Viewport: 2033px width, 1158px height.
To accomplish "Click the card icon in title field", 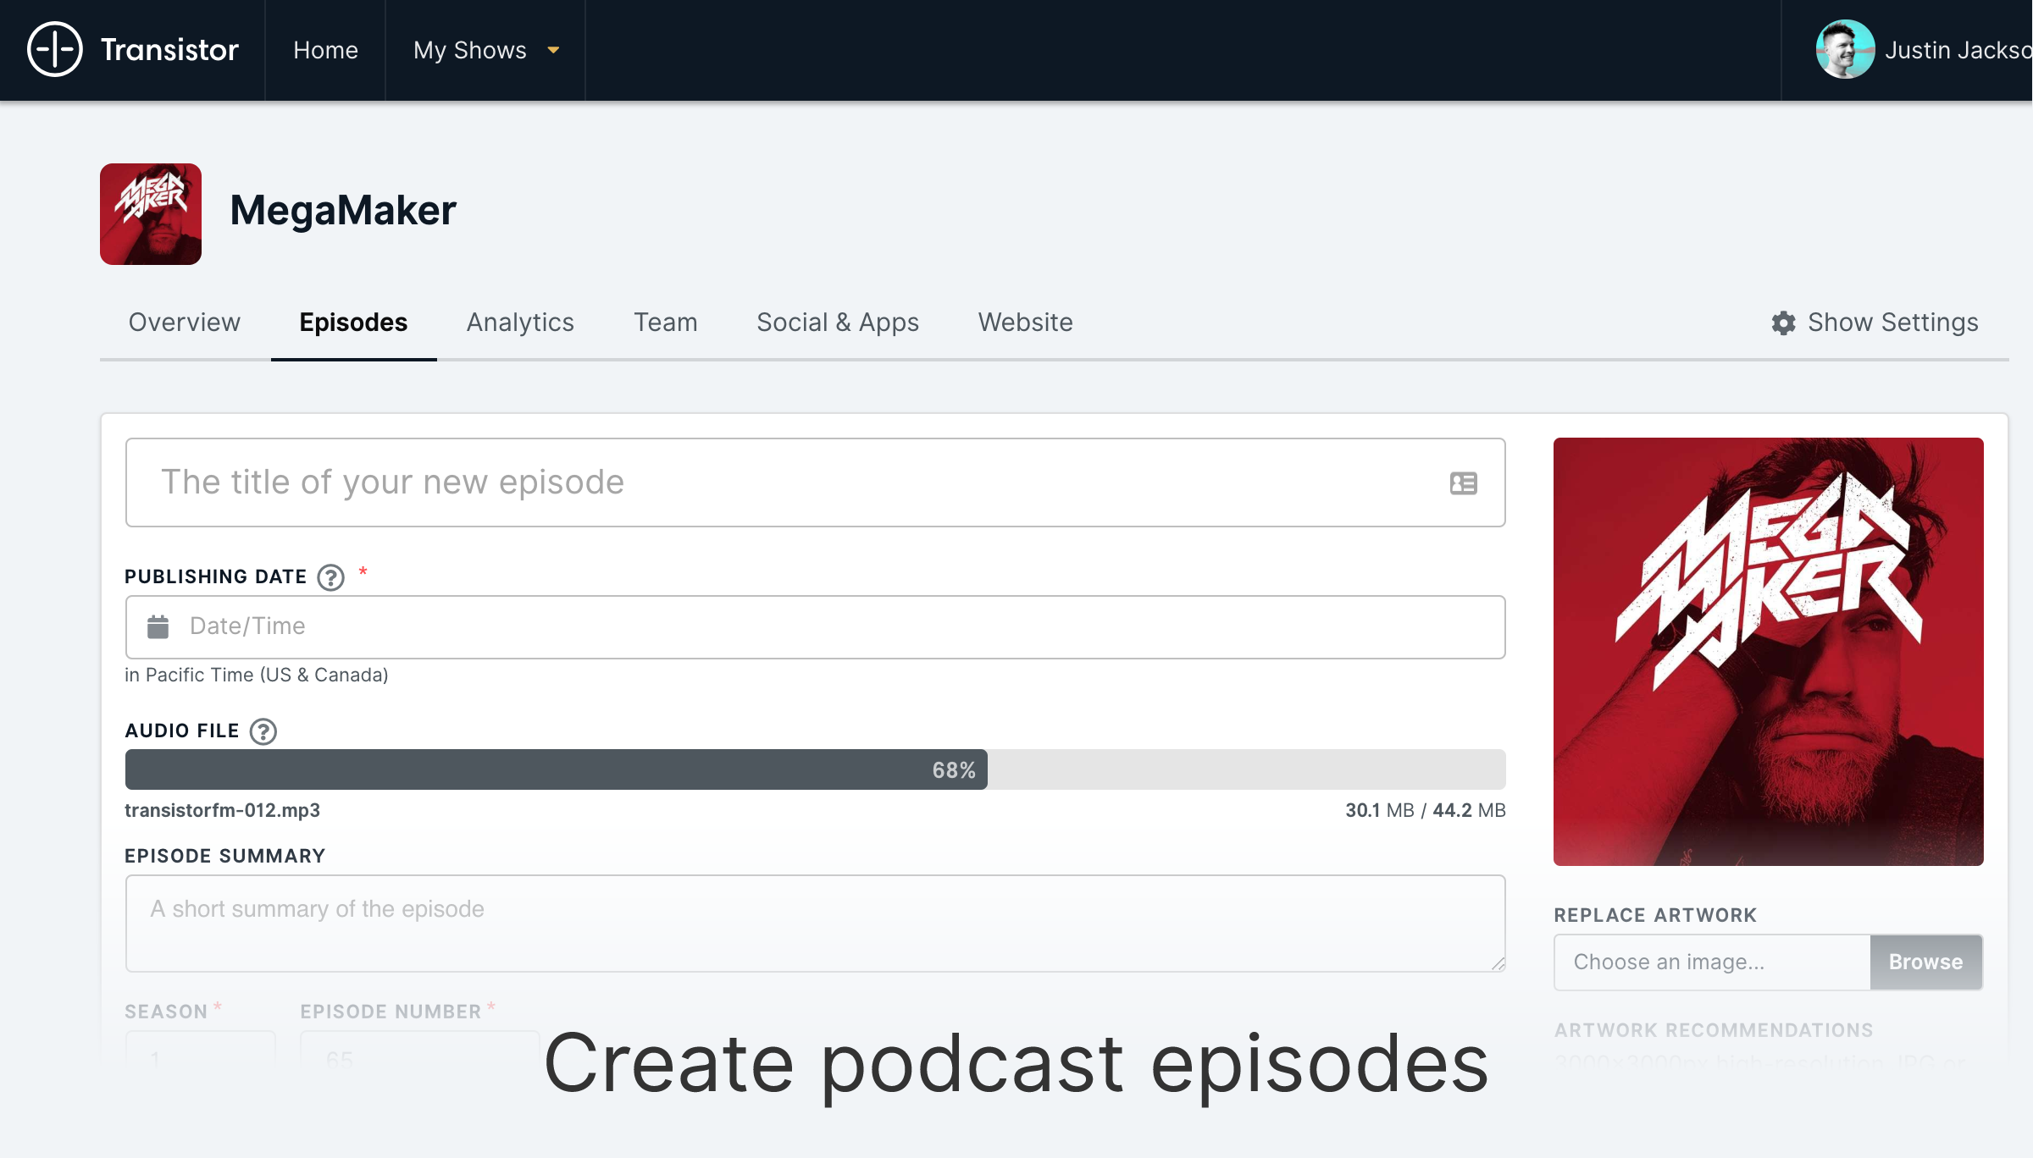I will [1463, 483].
